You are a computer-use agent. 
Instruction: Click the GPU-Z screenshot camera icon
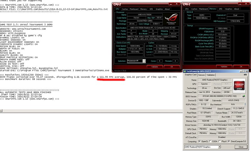(245, 74)
